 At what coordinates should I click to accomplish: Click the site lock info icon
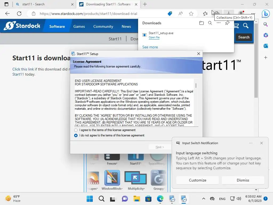(x=34, y=14)
